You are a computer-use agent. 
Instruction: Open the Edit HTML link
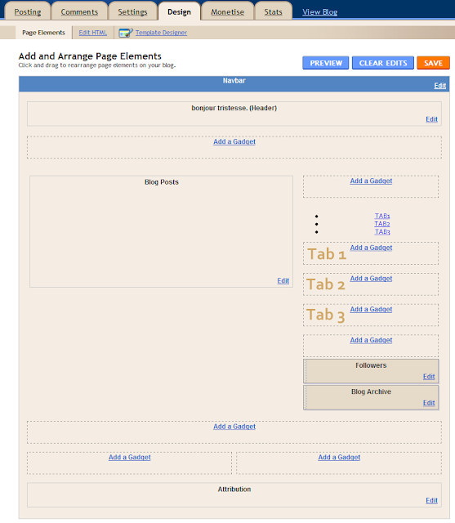pos(92,33)
